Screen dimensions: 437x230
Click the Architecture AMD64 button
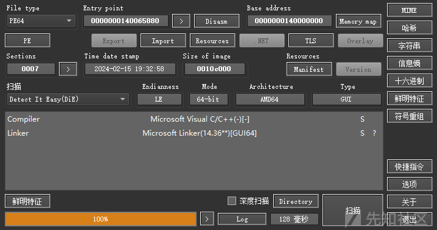coord(270,99)
